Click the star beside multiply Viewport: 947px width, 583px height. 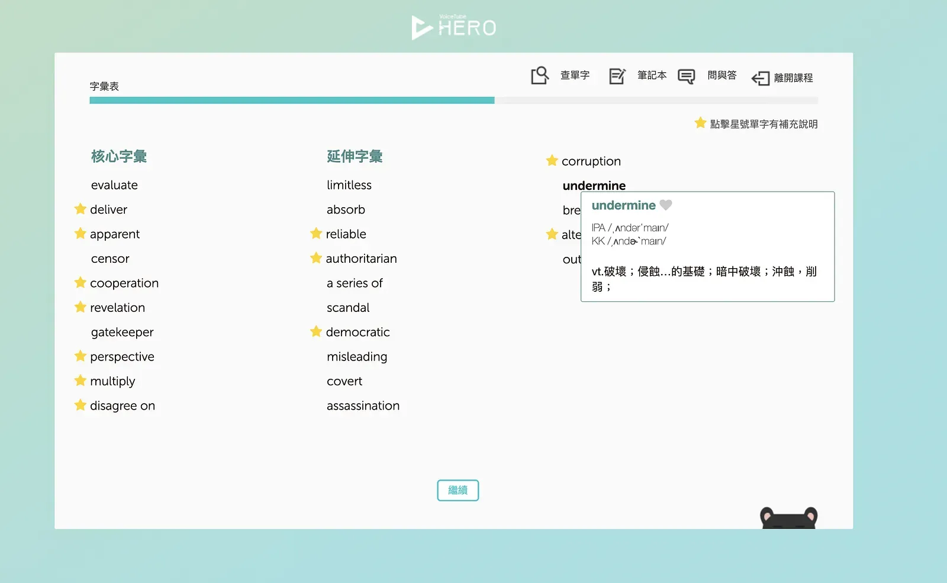(80, 381)
